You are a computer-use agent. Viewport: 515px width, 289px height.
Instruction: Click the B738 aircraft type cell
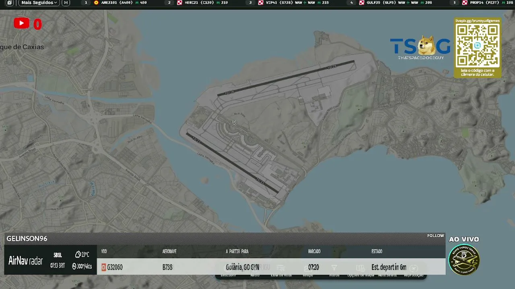coord(167,267)
